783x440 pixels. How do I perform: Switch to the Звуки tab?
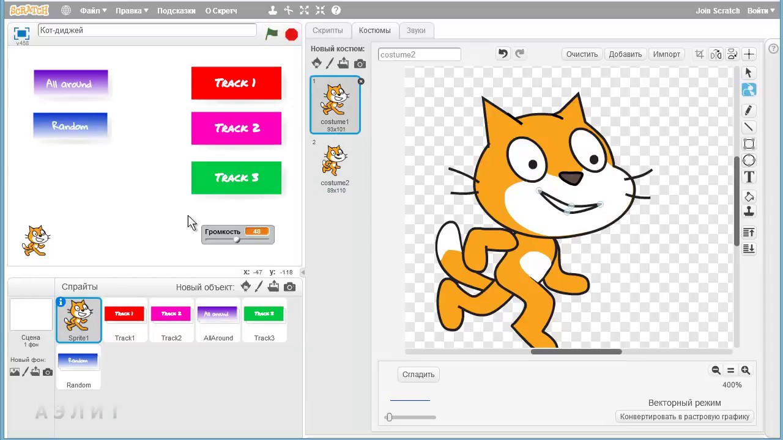tap(416, 30)
